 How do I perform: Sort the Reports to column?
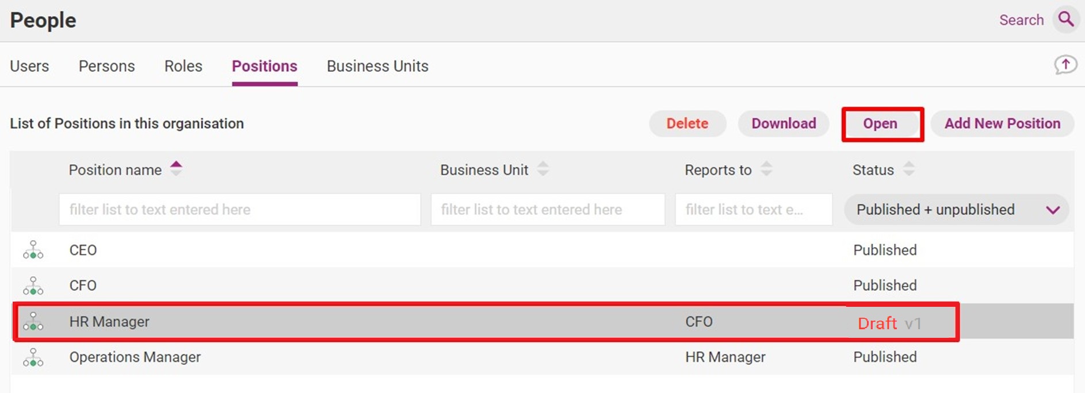766,169
